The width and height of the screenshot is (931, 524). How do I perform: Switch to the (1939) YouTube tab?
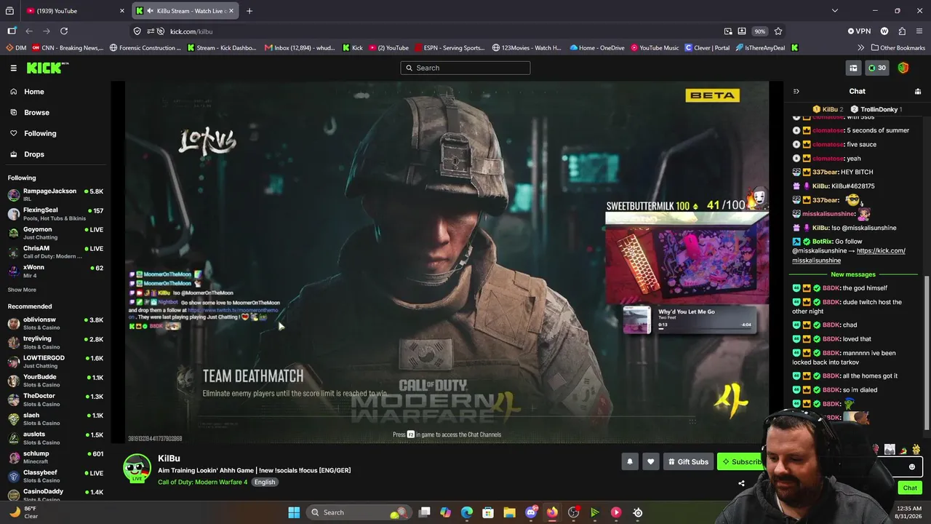coord(68,11)
